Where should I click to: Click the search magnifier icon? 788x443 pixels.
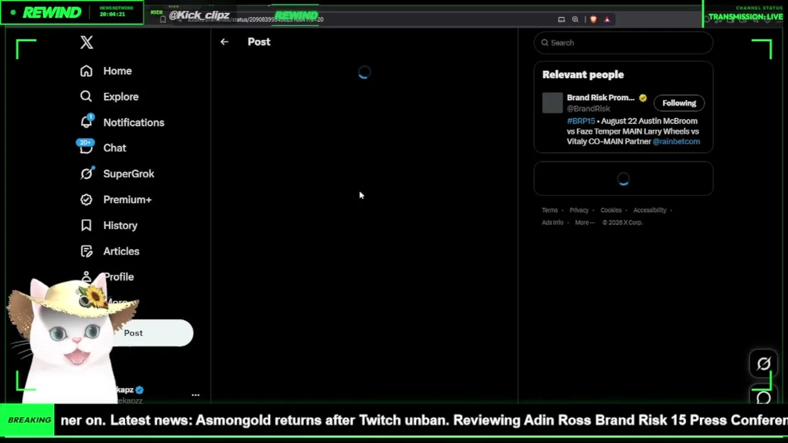point(545,42)
